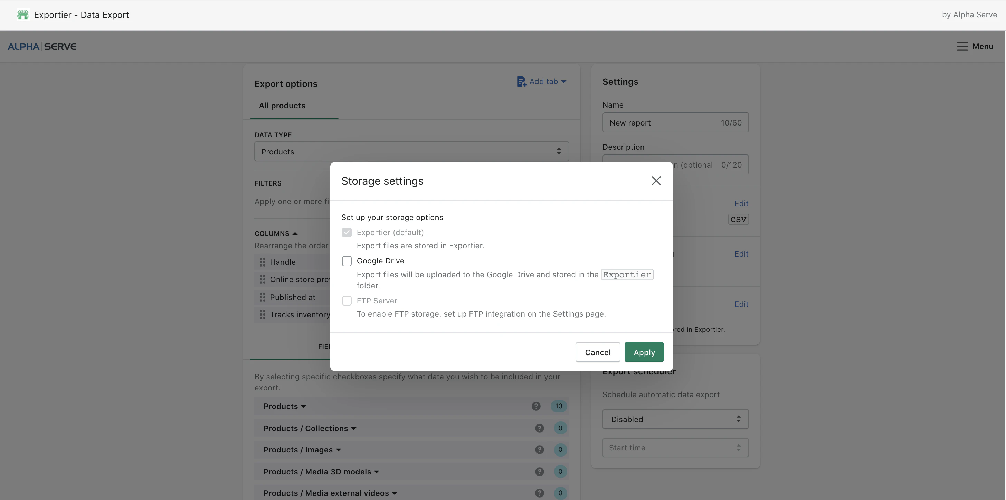Open the Menu in the top right

pos(983,46)
